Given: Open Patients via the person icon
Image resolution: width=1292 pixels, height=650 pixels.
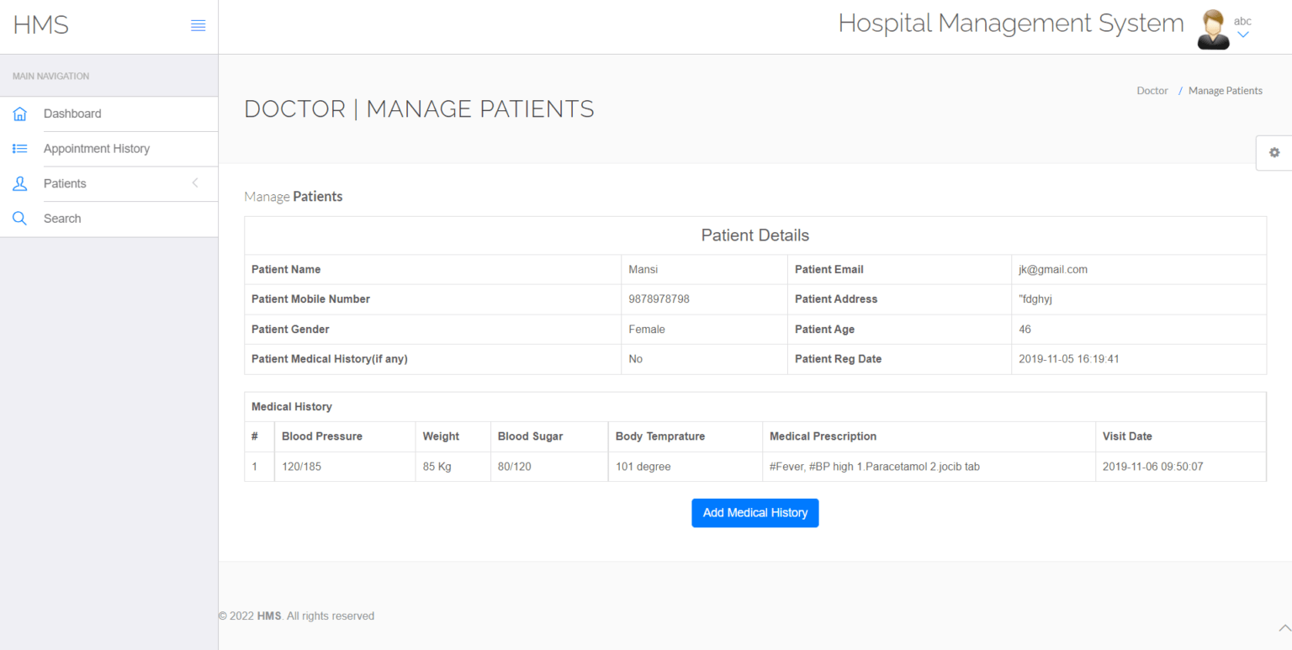Looking at the screenshot, I should pyautogui.click(x=19, y=183).
